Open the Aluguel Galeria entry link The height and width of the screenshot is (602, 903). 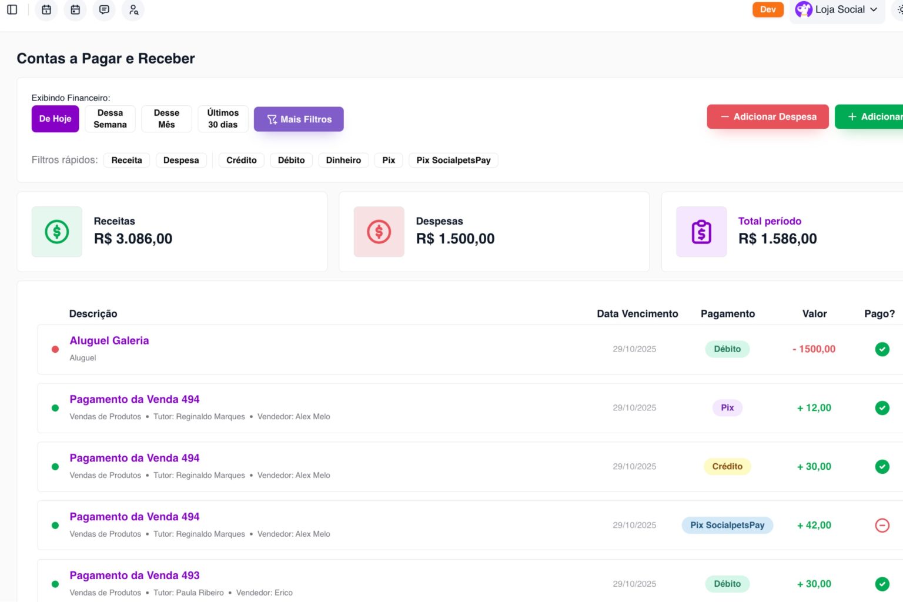(109, 340)
